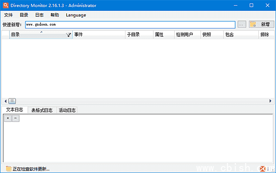Viewport: 276px width, 173px height.
Task: Sort by the 目录 column header
Action: pyautogui.click(x=41, y=35)
